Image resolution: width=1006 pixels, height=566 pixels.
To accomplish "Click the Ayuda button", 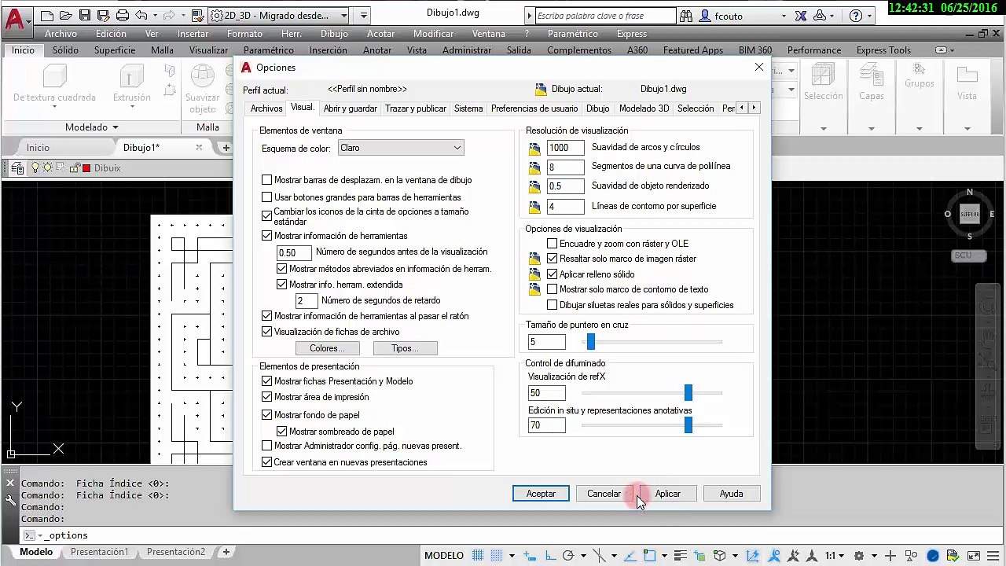I will coord(731,494).
